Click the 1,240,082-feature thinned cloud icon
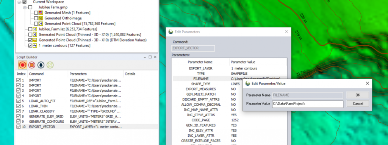Viewport: 388px width, 145px height. (35, 34)
